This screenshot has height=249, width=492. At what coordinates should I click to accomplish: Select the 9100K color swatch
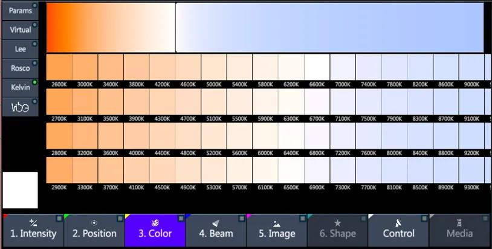coord(471,102)
